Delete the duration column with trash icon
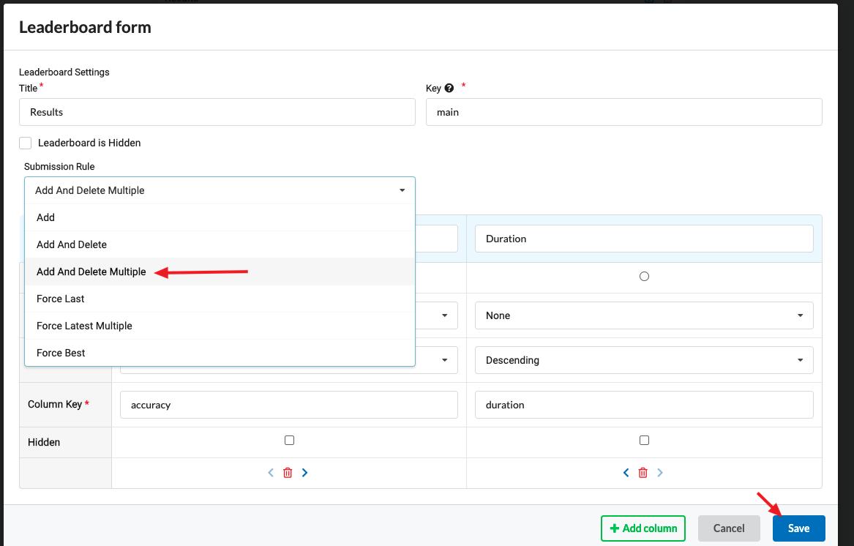This screenshot has width=854, height=546. (x=643, y=473)
